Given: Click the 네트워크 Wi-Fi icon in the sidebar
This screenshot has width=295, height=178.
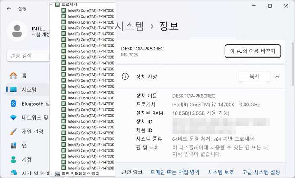Looking at the screenshot, I should coord(13,118).
